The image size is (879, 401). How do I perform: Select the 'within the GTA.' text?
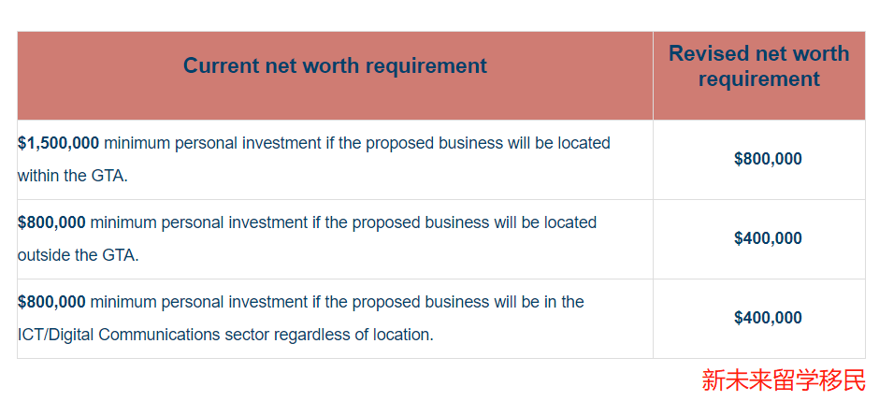pos(73,176)
